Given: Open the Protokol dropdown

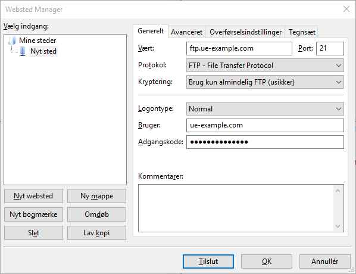Looking at the screenshot, I should coord(265,66).
